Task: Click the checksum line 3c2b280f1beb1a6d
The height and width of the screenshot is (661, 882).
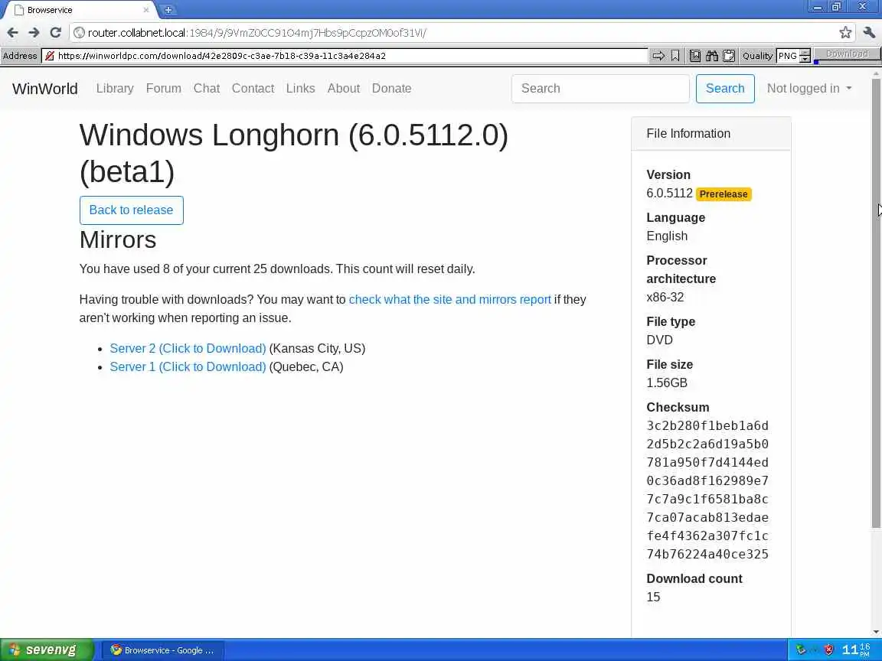Action: [707, 425]
